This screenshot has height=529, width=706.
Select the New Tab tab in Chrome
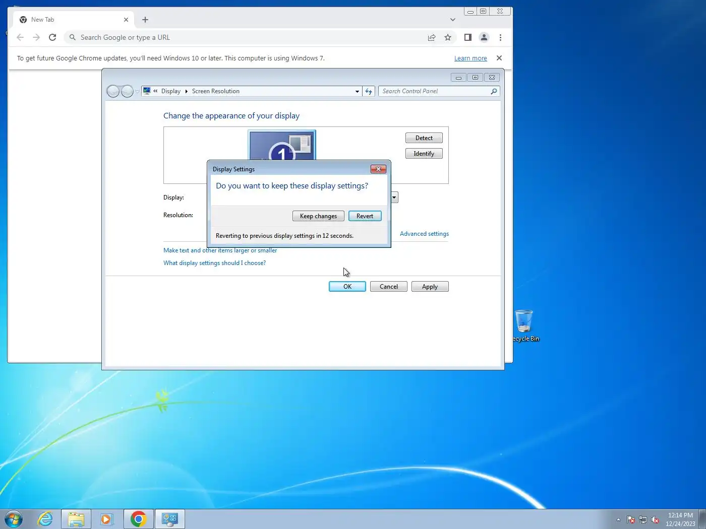pyautogui.click(x=74, y=20)
